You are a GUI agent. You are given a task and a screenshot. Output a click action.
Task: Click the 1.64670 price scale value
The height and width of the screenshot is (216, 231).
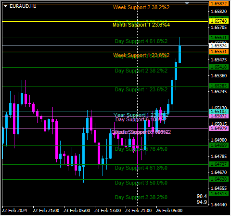click(219, 173)
